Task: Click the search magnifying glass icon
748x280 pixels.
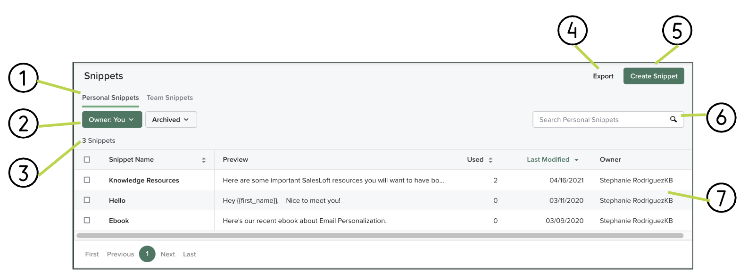Action: click(673, 119)
